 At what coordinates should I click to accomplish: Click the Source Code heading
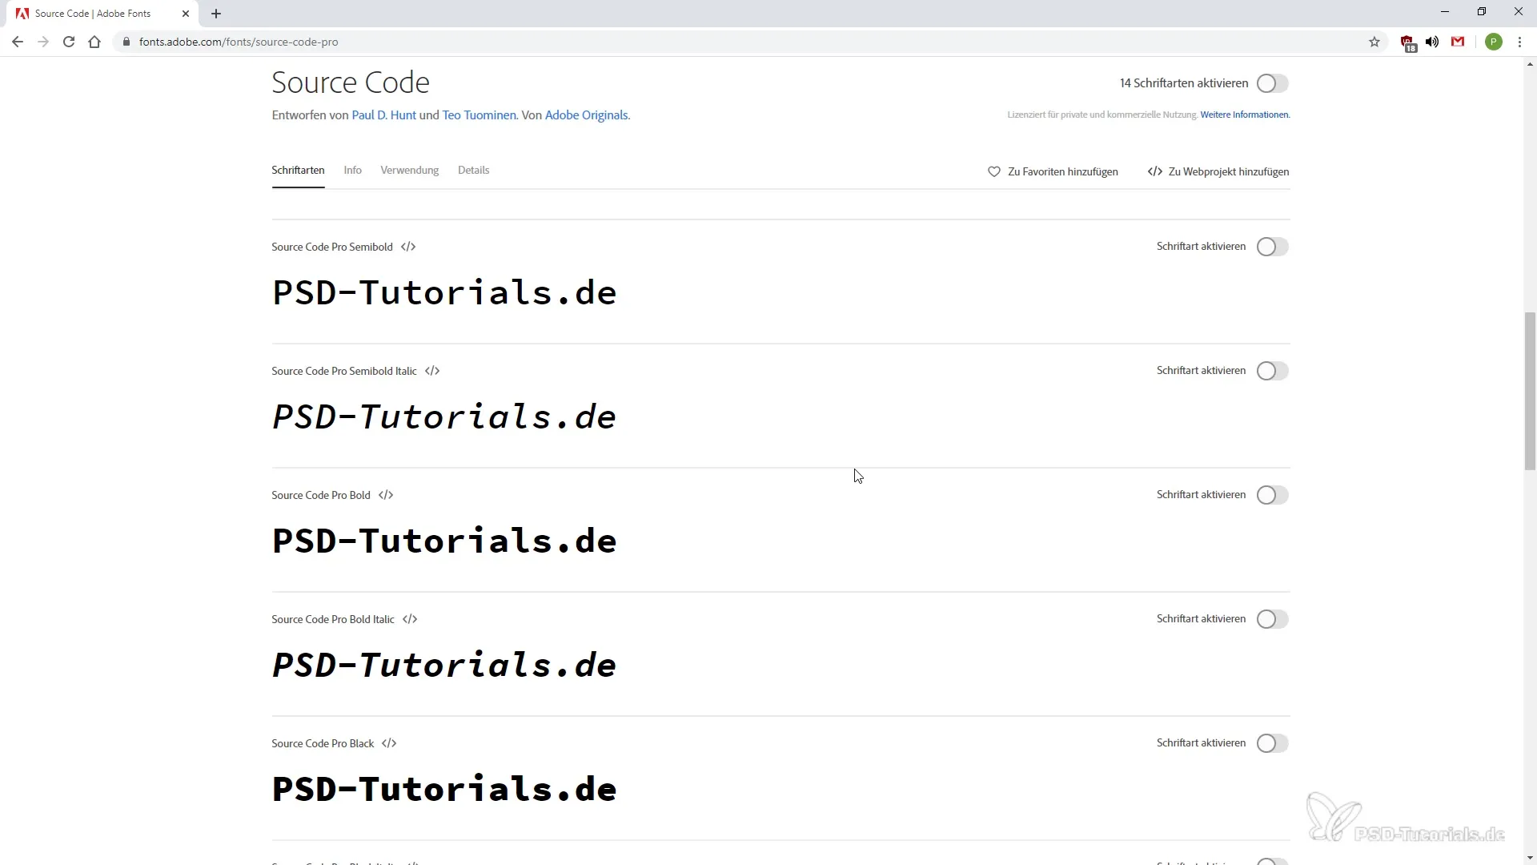[351, 82]
